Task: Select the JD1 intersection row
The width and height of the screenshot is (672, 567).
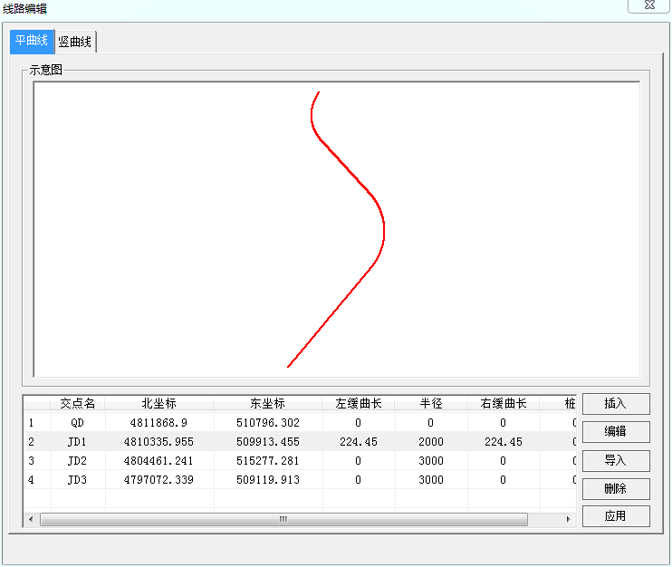Action: coord(78,442)
